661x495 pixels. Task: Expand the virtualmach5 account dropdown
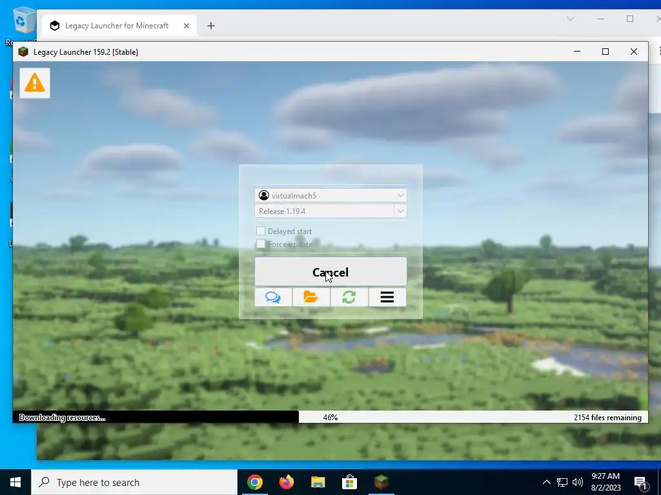(400, 195)
